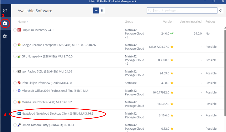Image resolution: width=226 pixels, height=132 pixels.
Task: Select the Mozilla Firefox radio button
Action: 15,102
